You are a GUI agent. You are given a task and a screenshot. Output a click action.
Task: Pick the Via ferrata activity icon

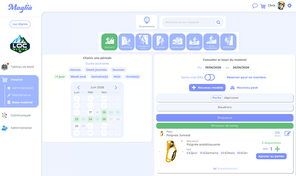click(228, 42)
